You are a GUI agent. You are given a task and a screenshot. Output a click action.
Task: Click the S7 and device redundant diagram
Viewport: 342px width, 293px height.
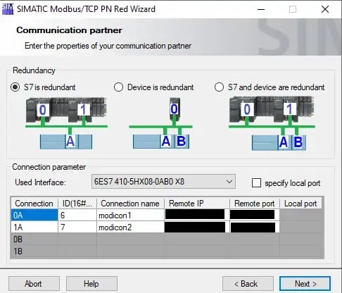[x=272, y=123]
